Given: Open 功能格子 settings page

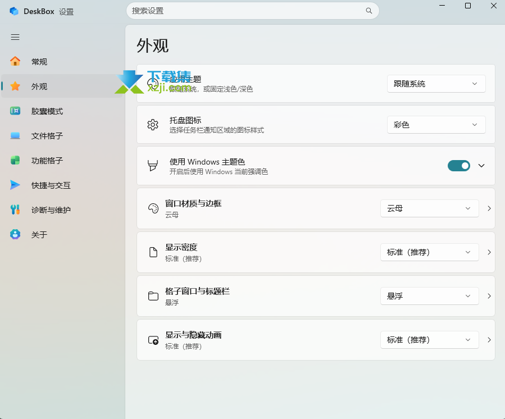Looking at the screenshot, I should point(63,161).
